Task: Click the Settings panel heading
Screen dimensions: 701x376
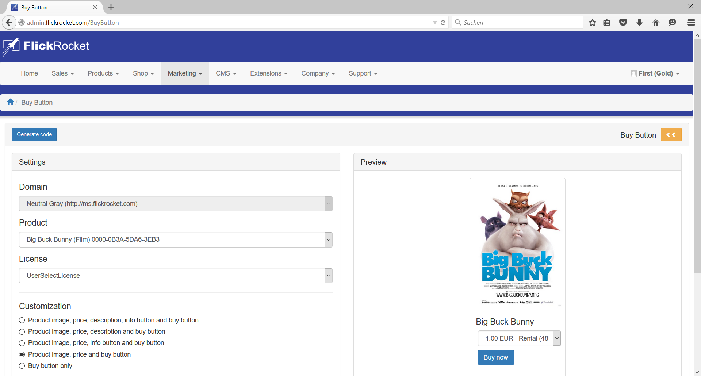Action: click(32, 162)
